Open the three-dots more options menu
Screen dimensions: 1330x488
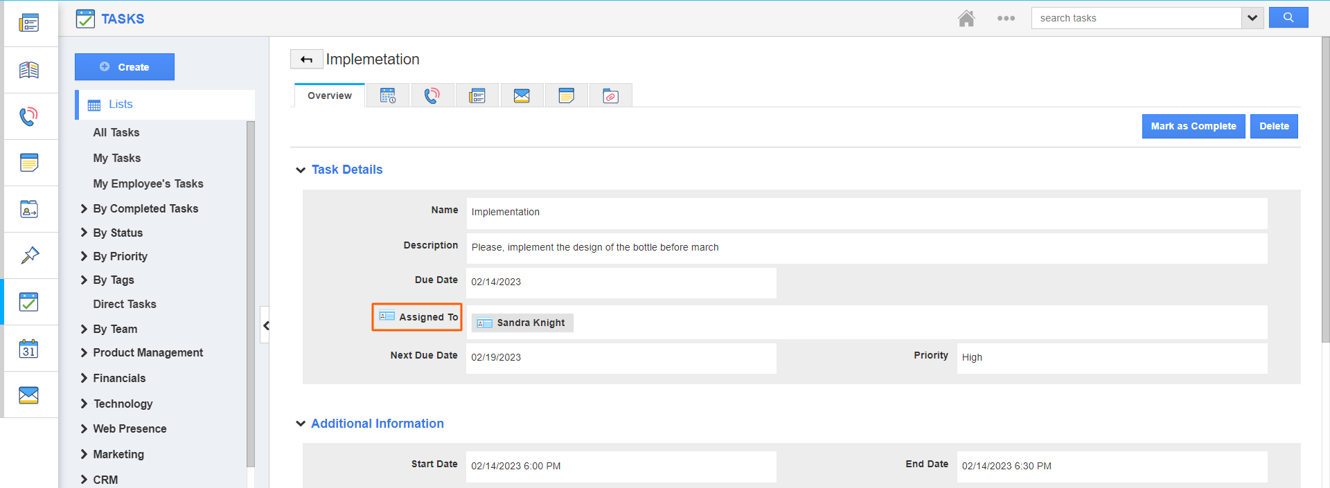[1006, 19]
